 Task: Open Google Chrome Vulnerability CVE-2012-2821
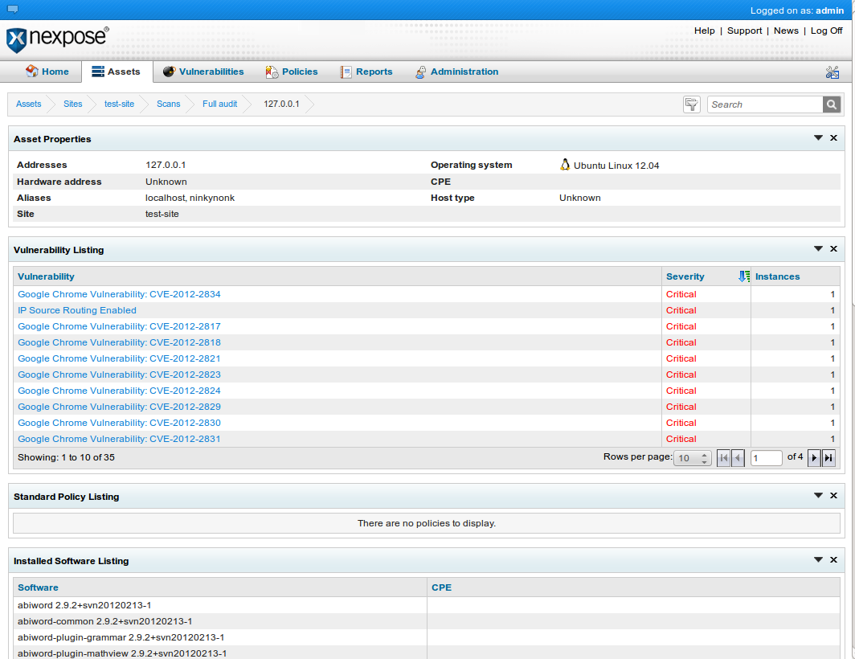tap(119, 358)
